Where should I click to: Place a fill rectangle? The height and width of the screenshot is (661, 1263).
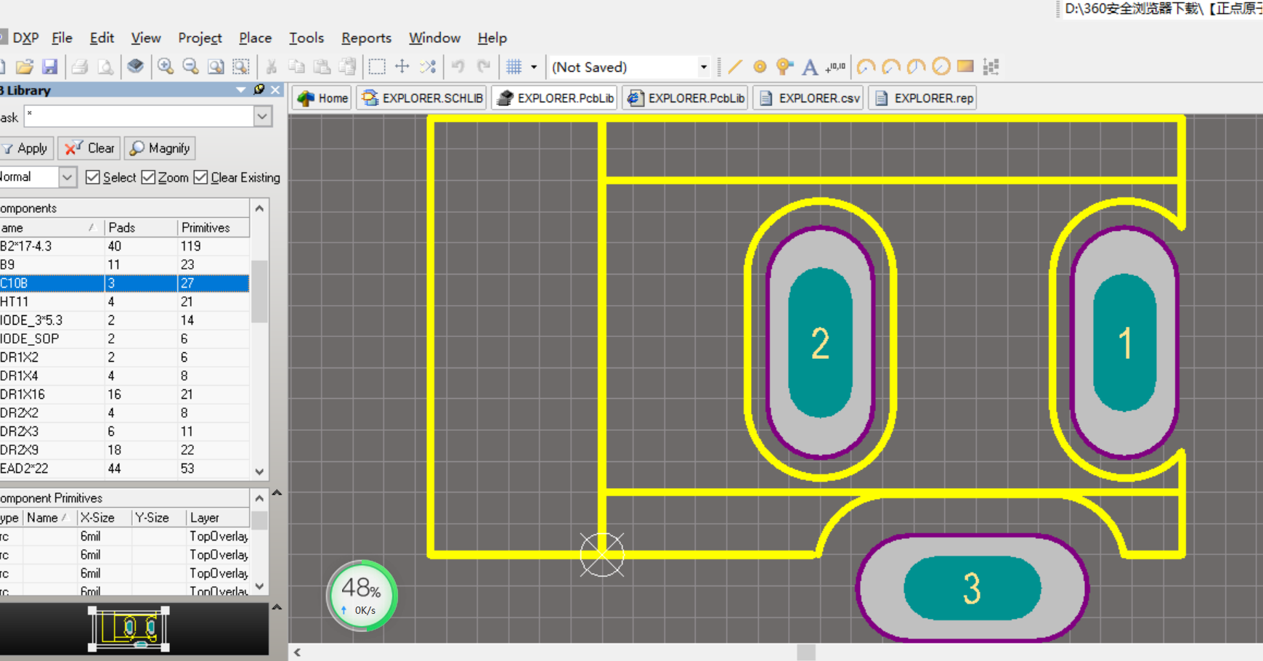965,67
